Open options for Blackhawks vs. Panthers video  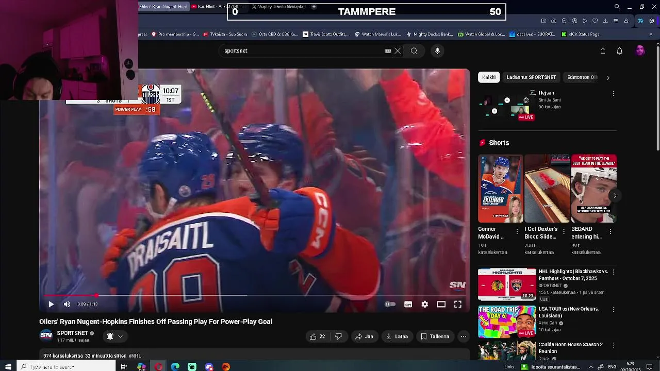click(x=614, y=272)
